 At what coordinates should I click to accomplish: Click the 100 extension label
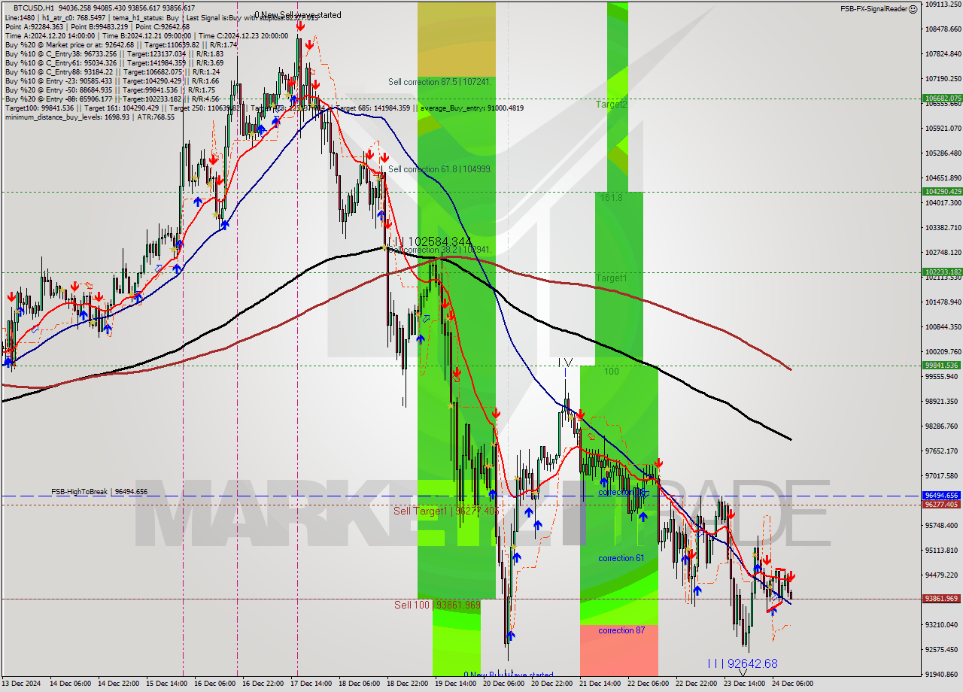611,372
